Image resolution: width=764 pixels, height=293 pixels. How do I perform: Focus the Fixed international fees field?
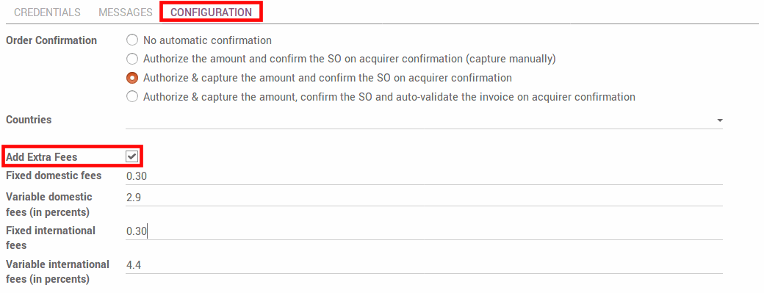pyautogui.click(x=424, y=231)
